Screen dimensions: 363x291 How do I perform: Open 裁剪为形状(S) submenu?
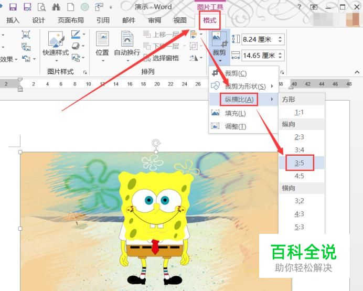[243, 87]
